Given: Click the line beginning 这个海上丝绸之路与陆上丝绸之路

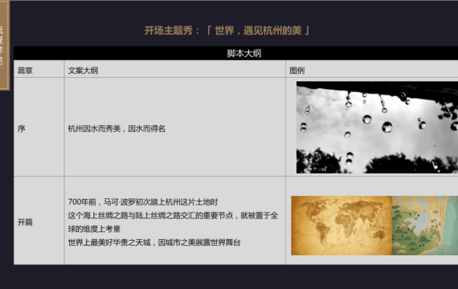Looking at the screenshot, I should [x=173, y=215].
